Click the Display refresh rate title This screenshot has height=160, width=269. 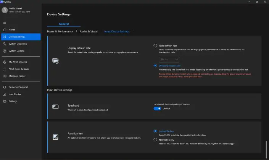[79, 48]
